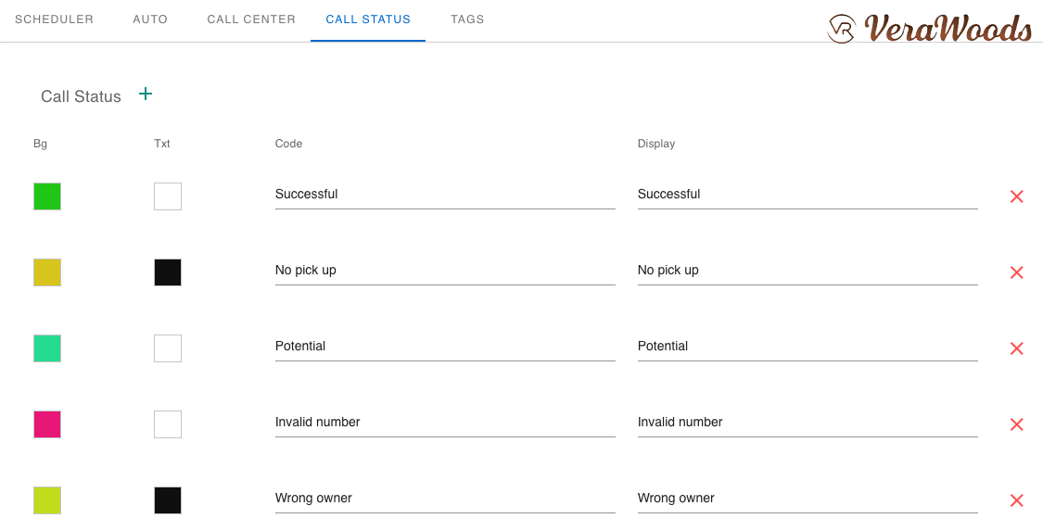Open green background color for Successful
Screen dimensions: 1043x531
pos(47,196)
